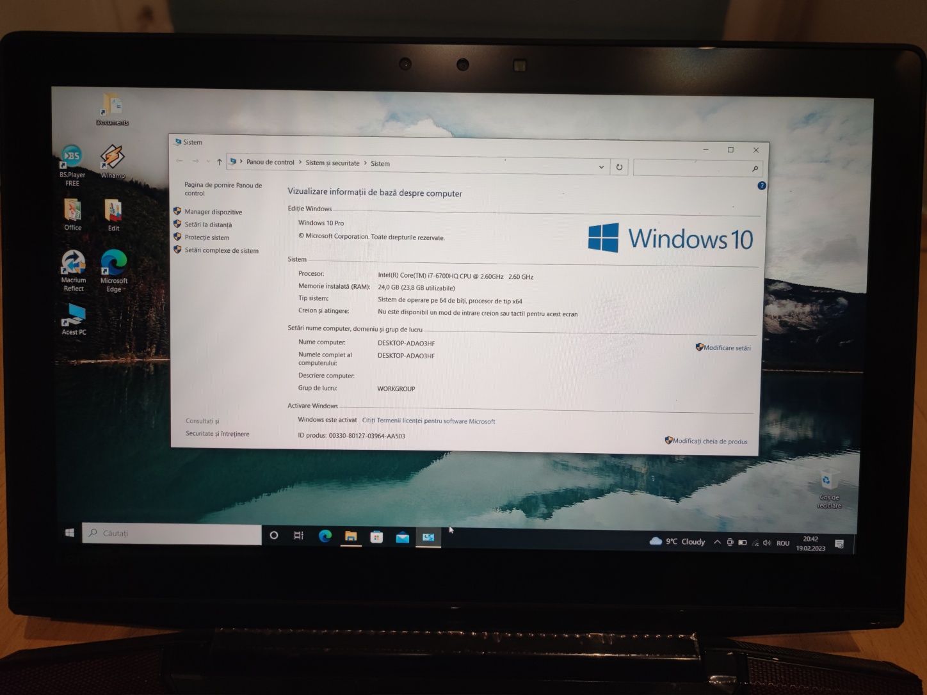Click Modificare setări link
The width and height of the screenshot is (927, 695).
(727, 347)
